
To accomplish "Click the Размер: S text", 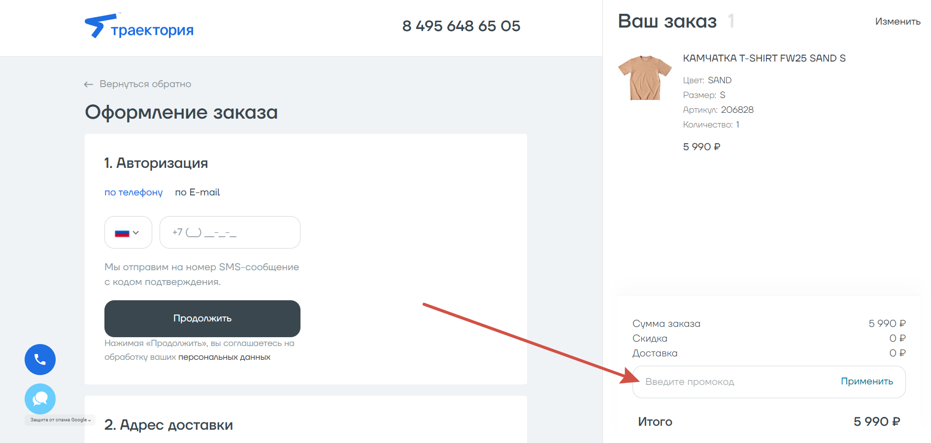I will click(704, 95).
